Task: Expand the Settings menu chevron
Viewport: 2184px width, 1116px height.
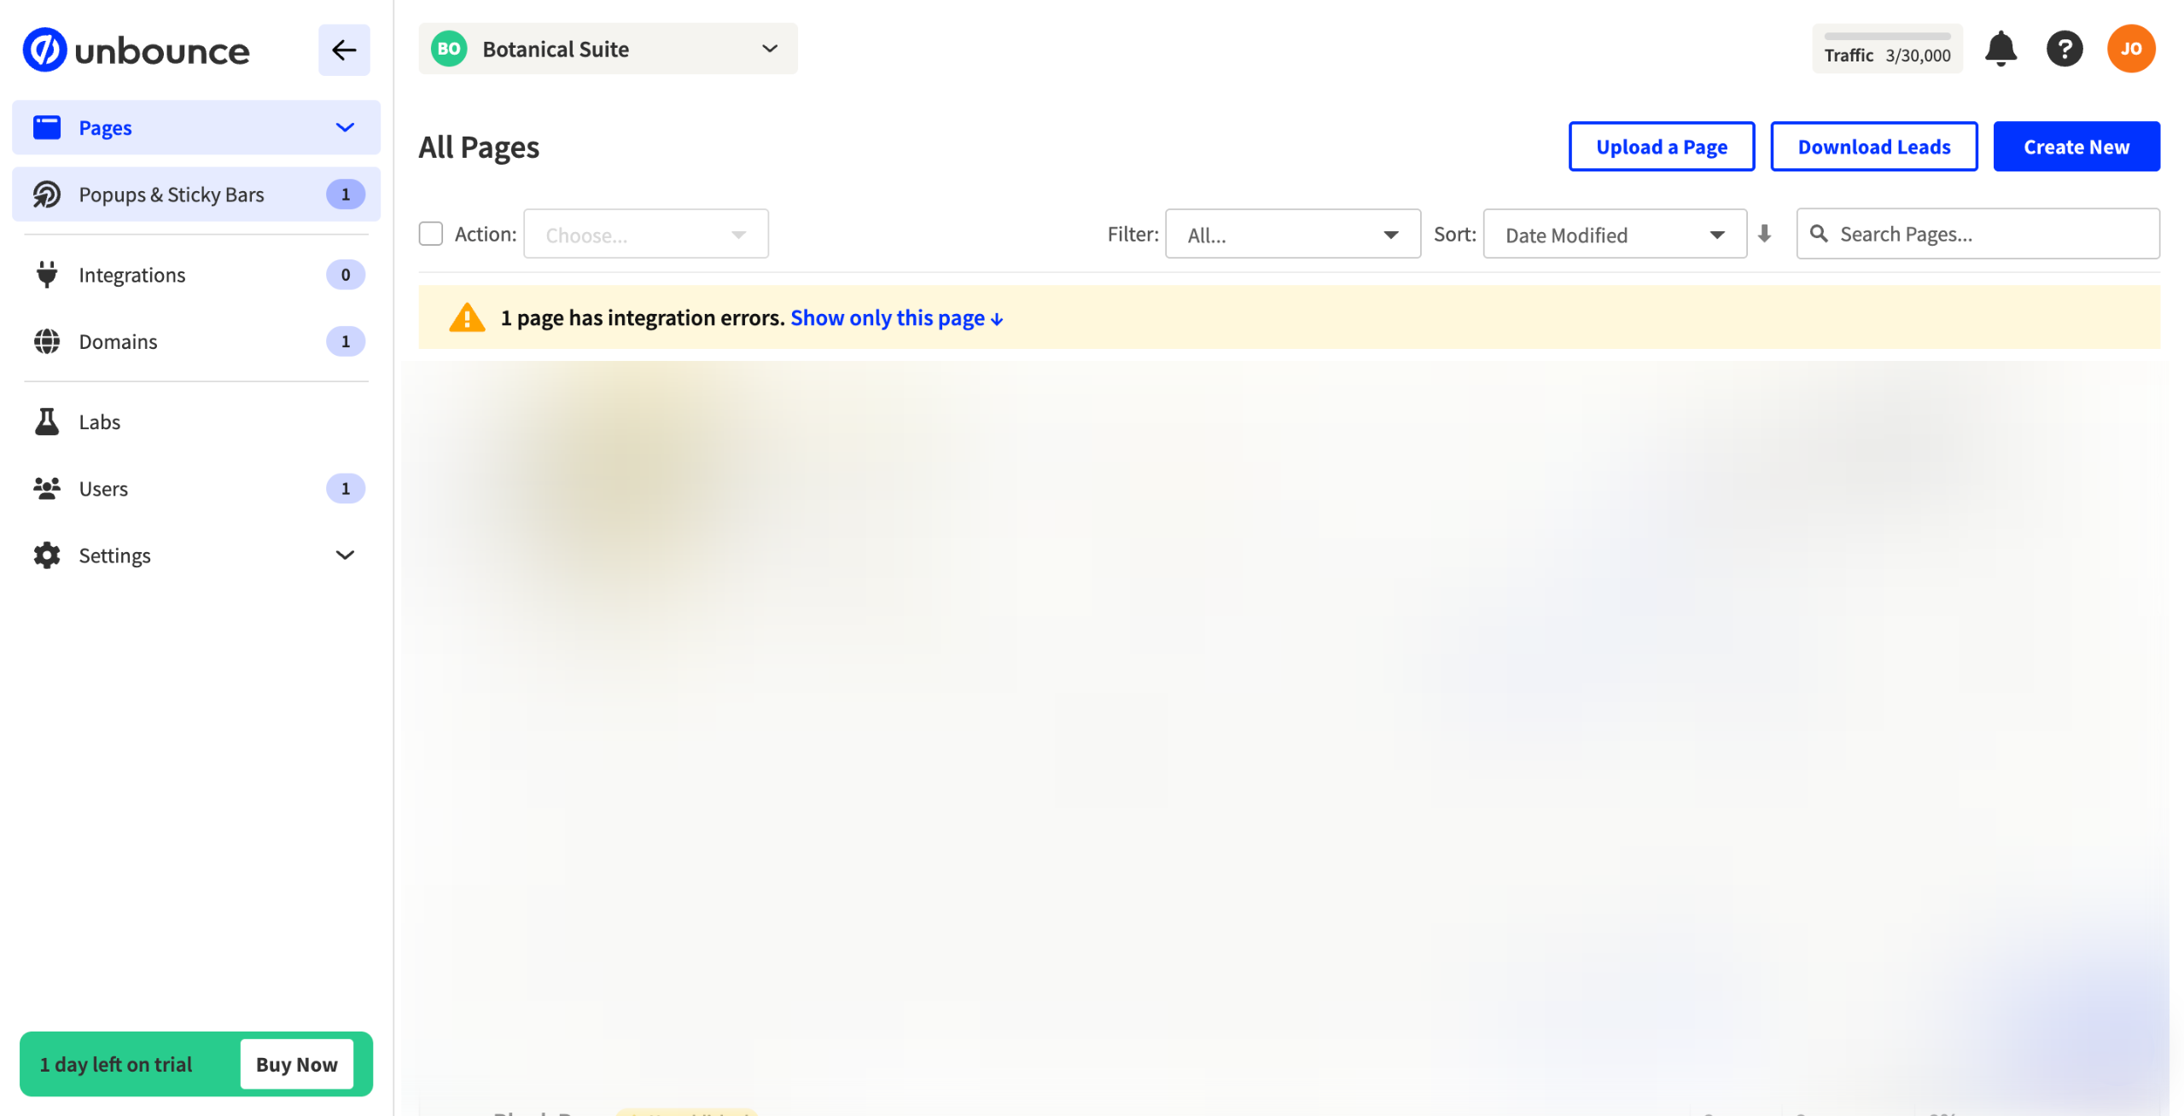Action: pyautogui.click(x=345, y=555)
